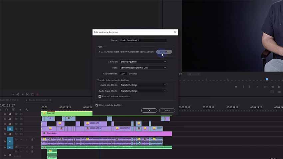Toggle V2 track targeting
Viewport: 283px width, 159px height.
10,129
